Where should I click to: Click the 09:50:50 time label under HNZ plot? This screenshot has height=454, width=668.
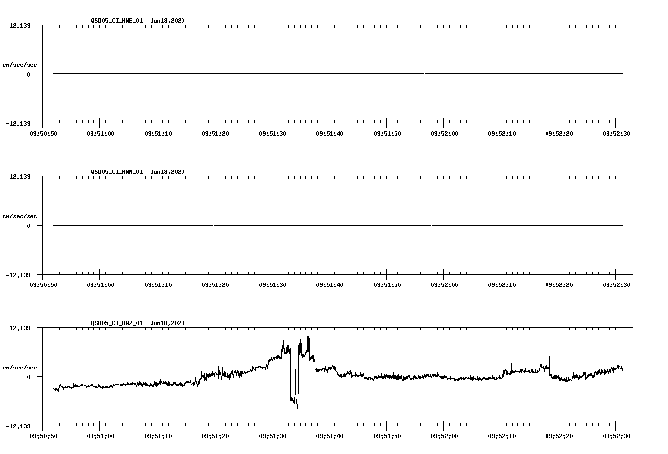43,436
